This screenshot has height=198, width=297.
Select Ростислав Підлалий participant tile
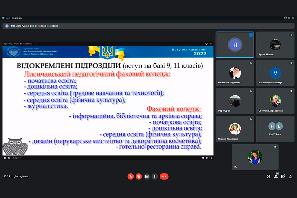235,73
